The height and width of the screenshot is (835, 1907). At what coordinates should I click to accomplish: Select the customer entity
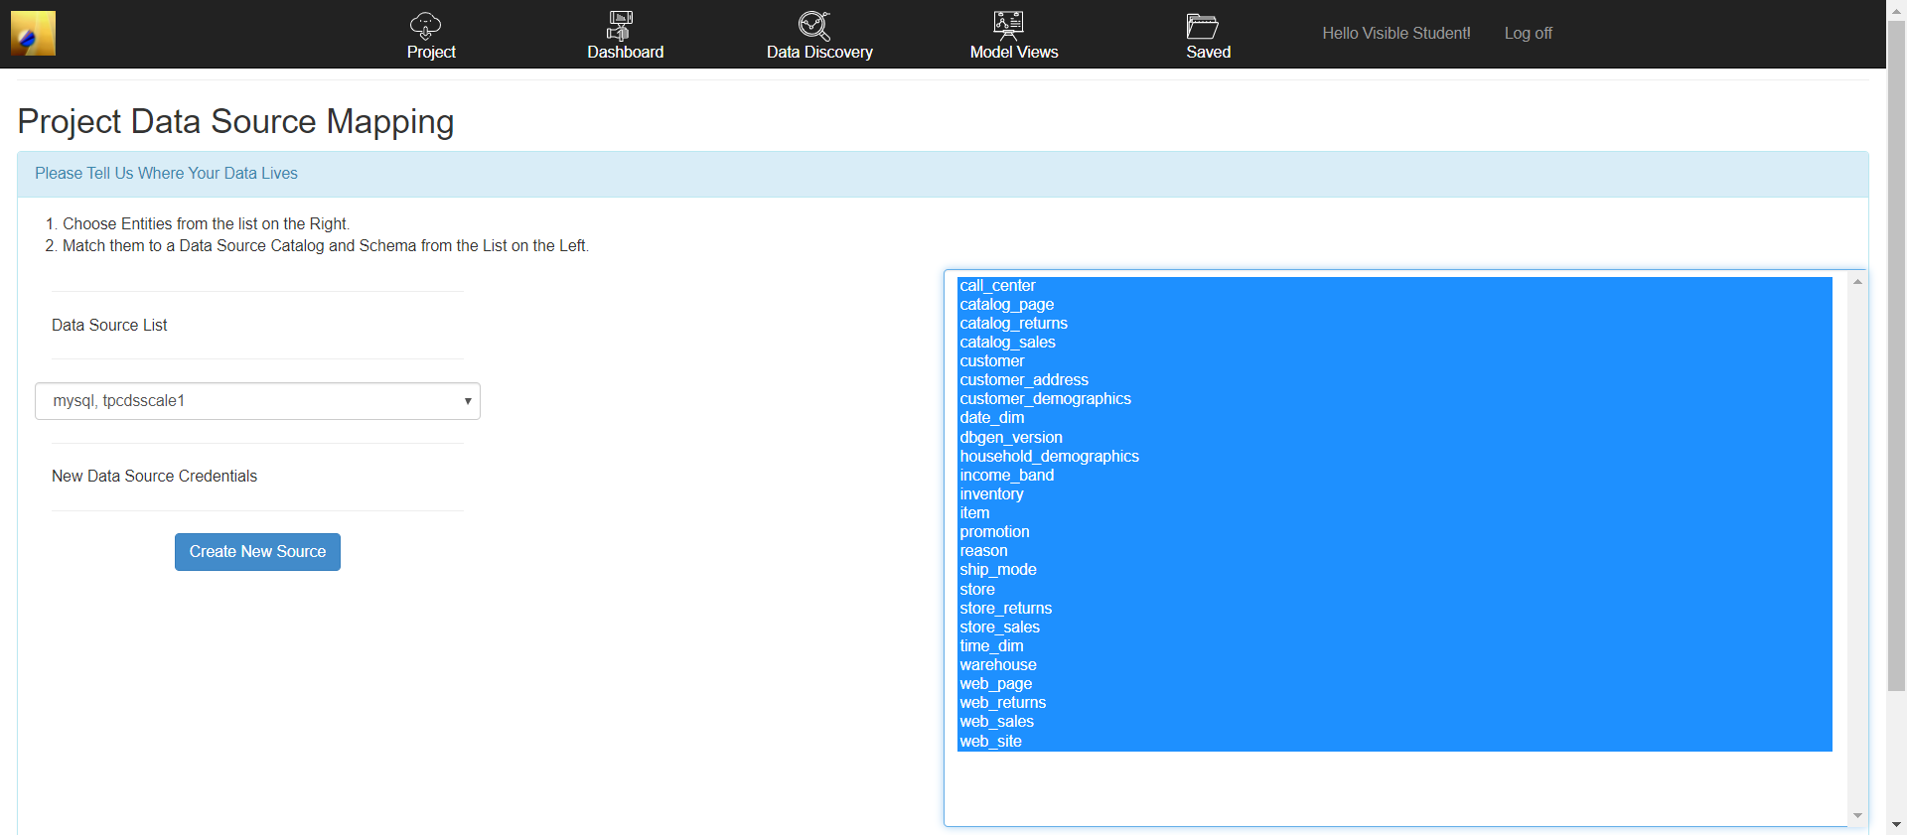click(1394, 361)
